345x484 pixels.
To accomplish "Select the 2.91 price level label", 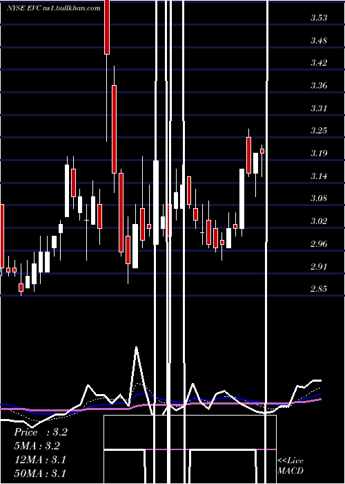I will 319,266.
